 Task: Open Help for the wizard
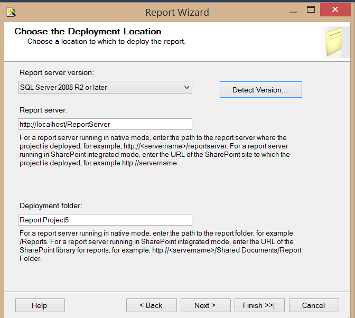(40, 305)
